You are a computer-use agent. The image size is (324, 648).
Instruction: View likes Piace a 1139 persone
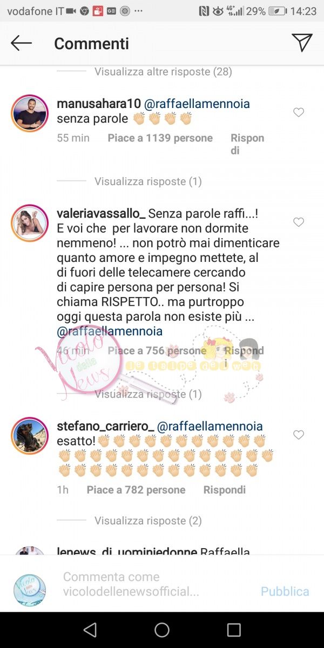(x=160, y=138)
